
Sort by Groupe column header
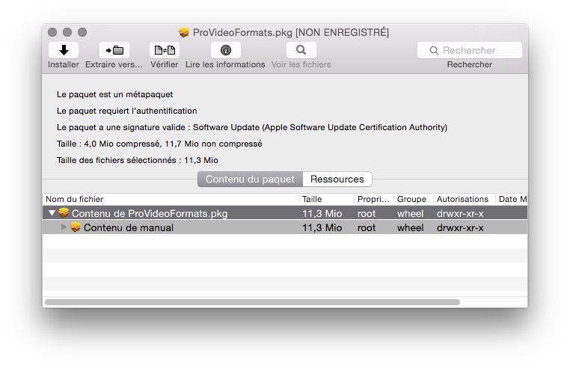point(414,199)
